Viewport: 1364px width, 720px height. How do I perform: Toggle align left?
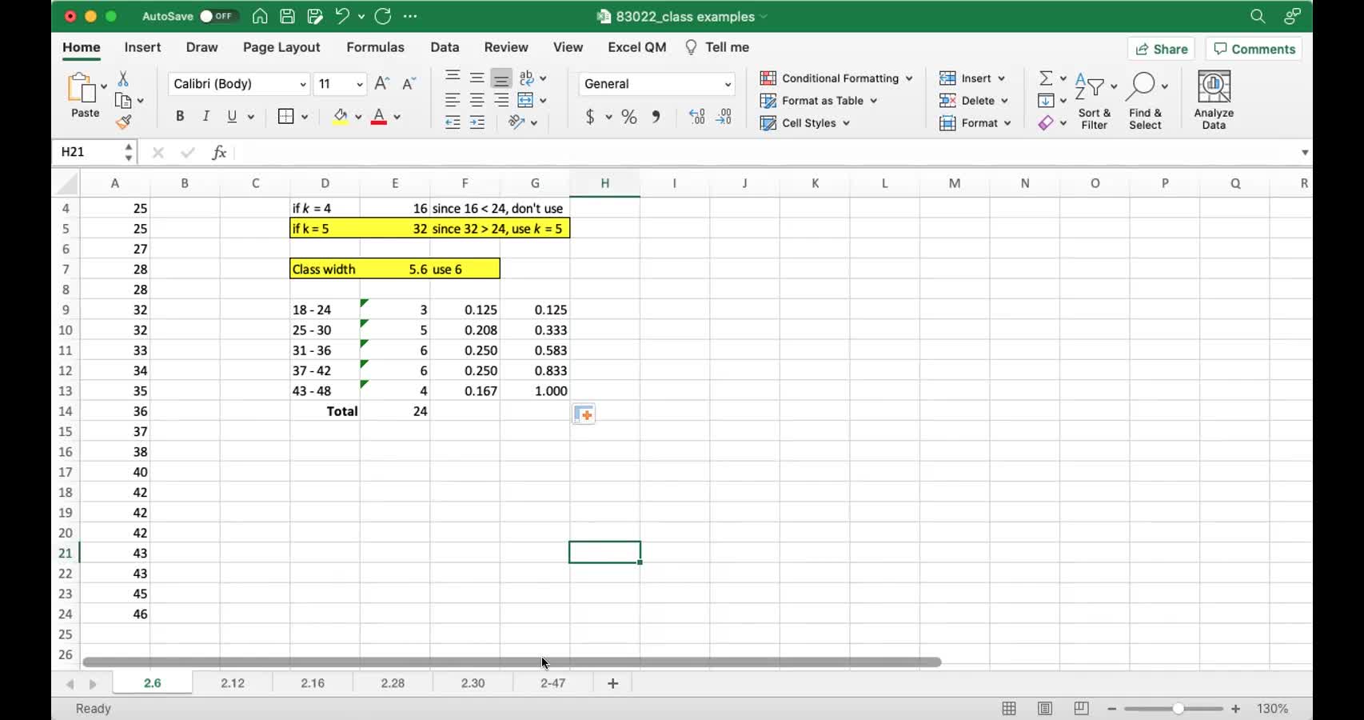coord(453,101)
